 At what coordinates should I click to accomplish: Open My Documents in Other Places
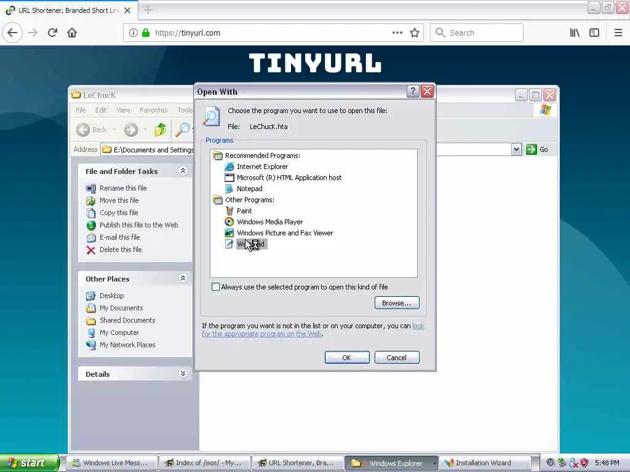point(121,308)
